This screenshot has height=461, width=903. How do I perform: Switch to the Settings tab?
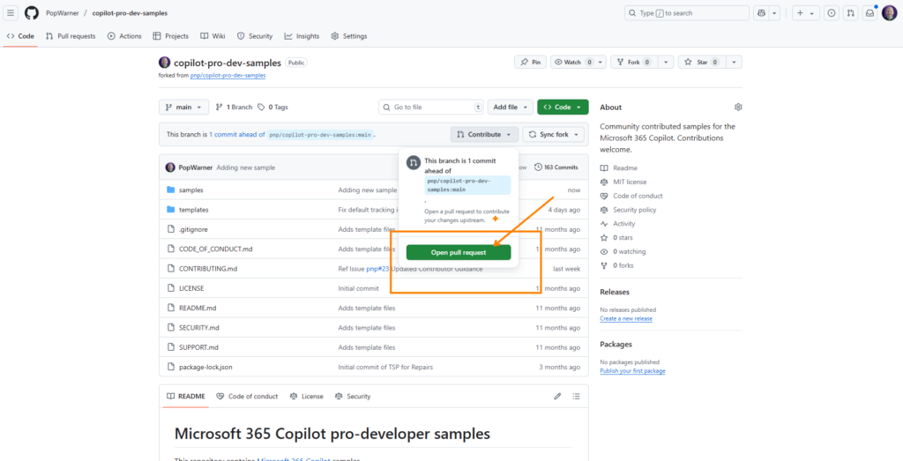[349, 36]
